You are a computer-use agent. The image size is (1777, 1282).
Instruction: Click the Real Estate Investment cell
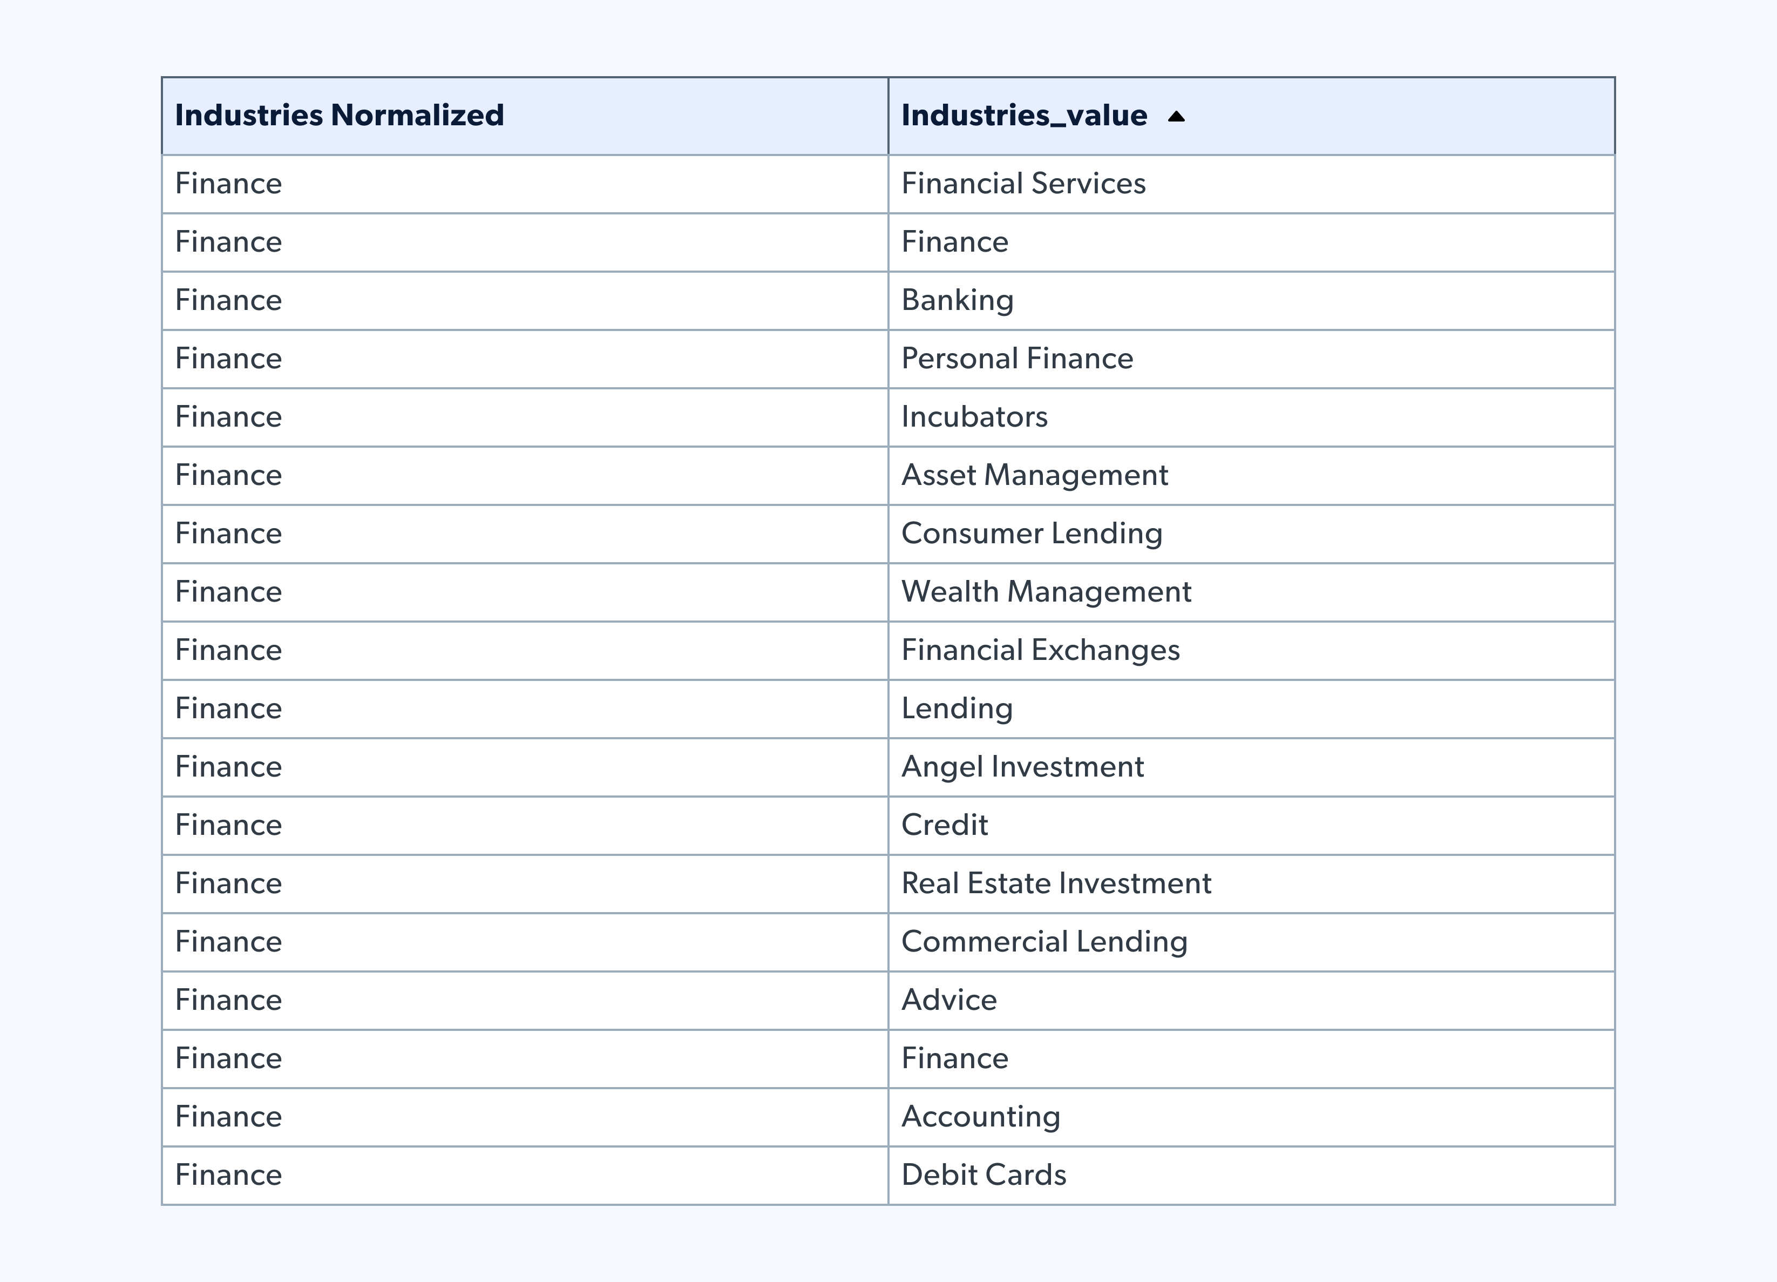pos(1055,883)
